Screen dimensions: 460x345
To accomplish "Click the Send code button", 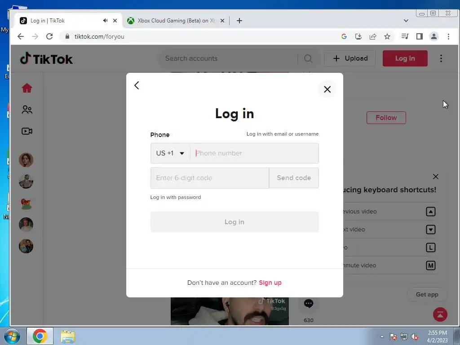I will pos(294,178).
